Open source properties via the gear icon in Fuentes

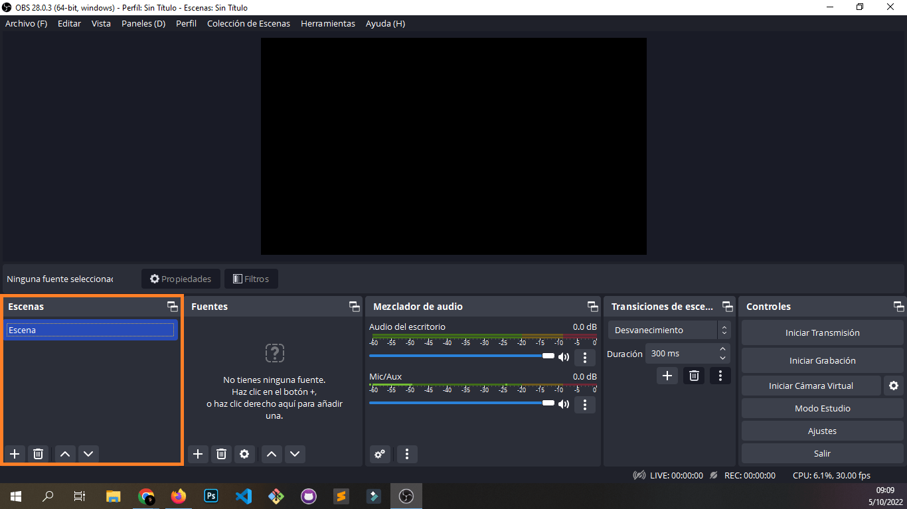244,454
